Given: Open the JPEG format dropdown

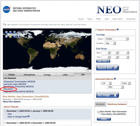Looking at the screenshot, I should click(115, 87).
